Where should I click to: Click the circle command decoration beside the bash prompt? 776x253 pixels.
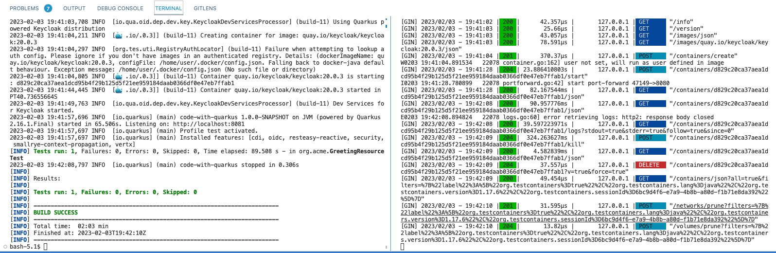pos(5,247)
